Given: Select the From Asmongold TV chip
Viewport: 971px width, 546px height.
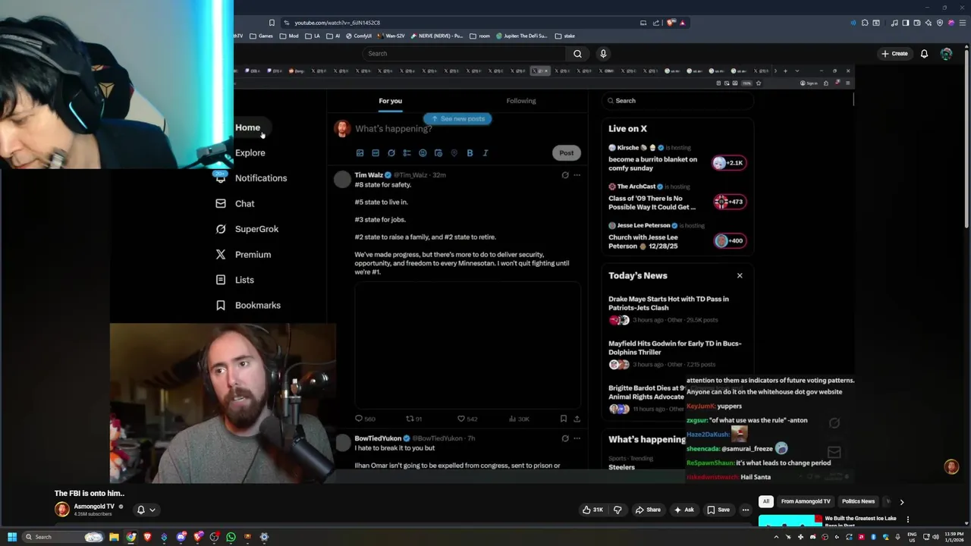Looking at the screenshot, I should 806,501.
